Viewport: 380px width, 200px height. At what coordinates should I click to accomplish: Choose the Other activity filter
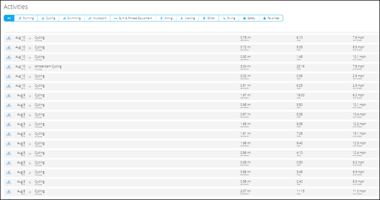208,18
